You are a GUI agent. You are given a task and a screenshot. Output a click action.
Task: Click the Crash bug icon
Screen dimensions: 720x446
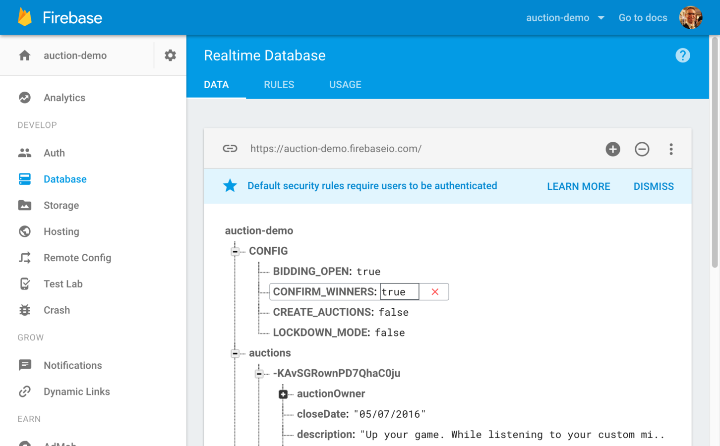tap(25, 310)
